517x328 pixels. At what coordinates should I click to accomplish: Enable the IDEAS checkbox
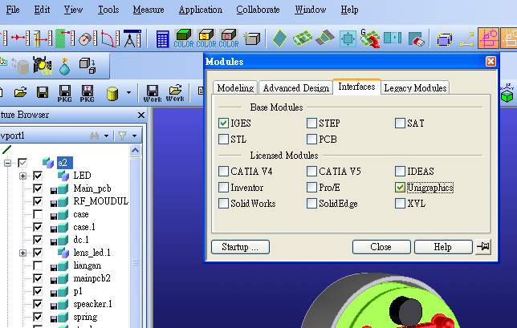tap(400, 172)
